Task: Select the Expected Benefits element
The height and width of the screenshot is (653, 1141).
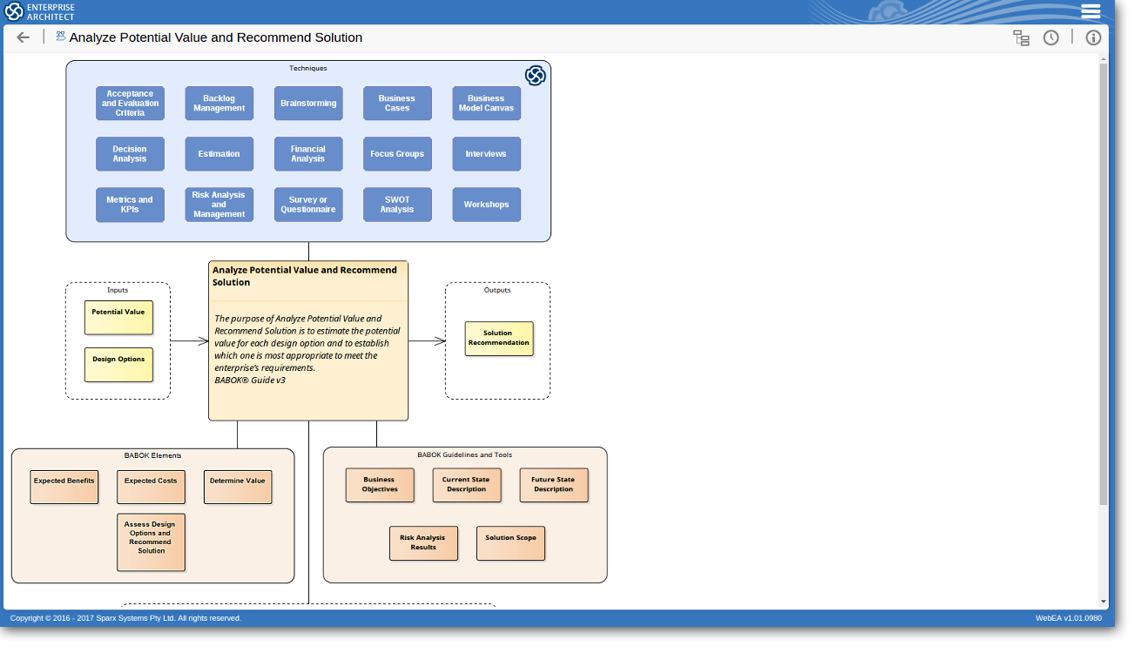Action: [x=64, y=487]
